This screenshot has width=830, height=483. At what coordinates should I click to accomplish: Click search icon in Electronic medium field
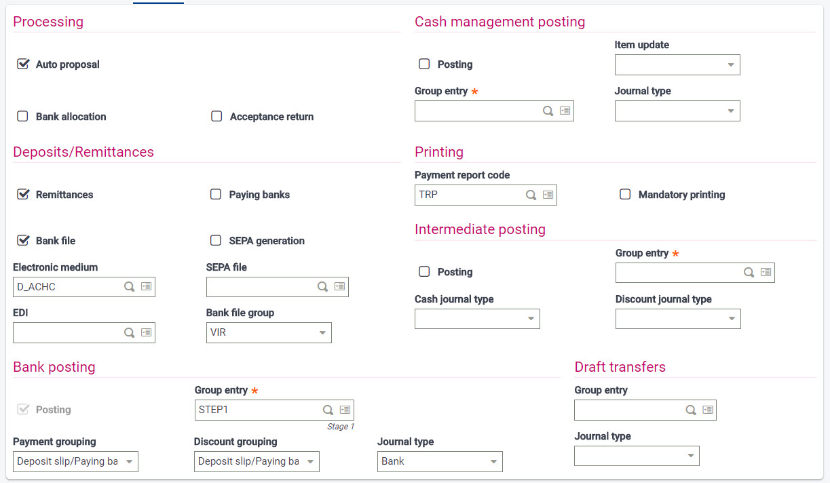pyautogui.click(x=129, y=287)
